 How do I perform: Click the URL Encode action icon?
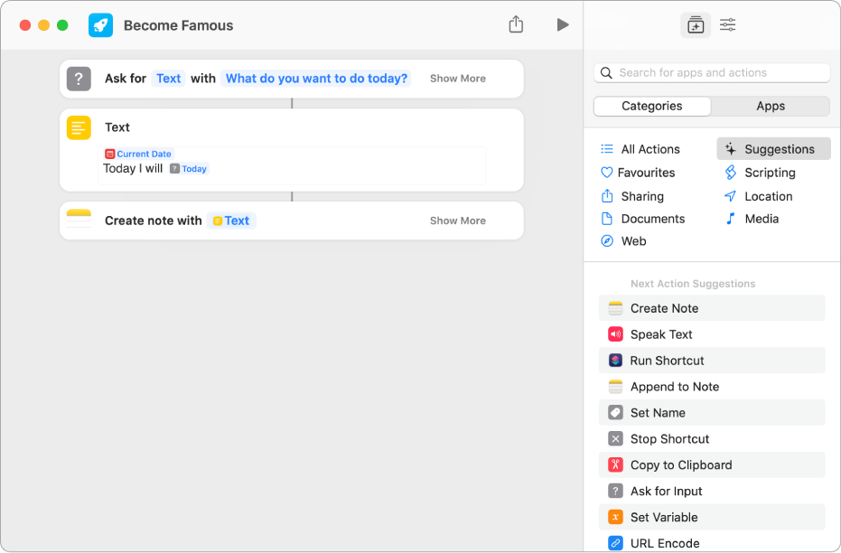pyautogui.click(x=616, y=543)
